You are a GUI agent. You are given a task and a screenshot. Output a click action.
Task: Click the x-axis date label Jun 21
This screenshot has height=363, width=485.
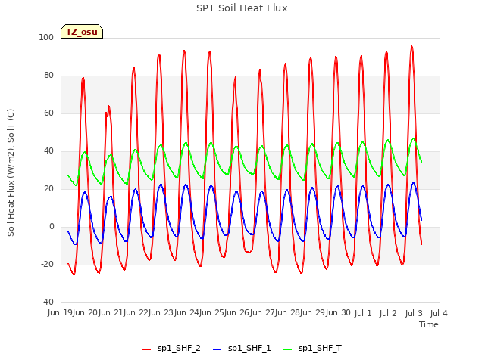111,313
